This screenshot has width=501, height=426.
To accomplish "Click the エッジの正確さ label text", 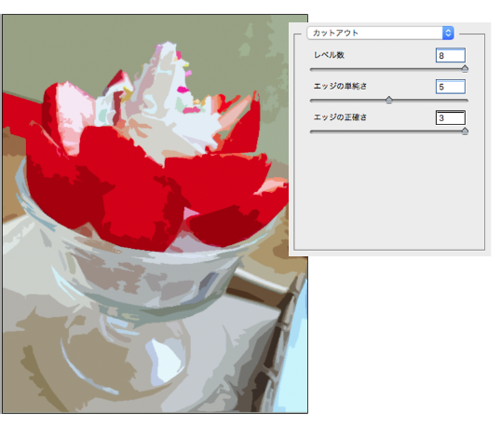I will click(340, 117).
